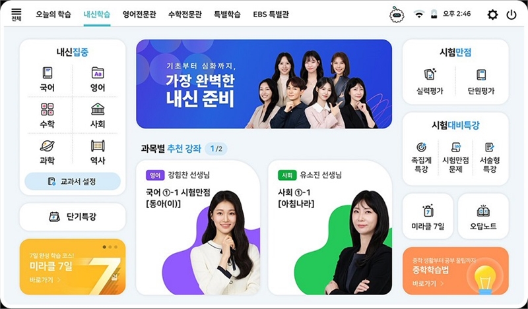The height and width of the screenshot is (309, 528).
Task: Open the 수학 calculator icon
Action: (47, 109)
